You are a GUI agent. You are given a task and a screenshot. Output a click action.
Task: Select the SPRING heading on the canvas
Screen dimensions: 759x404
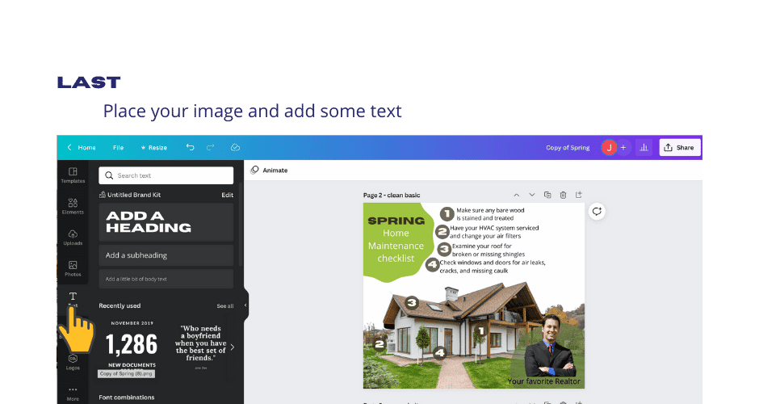tap(396, 221)
